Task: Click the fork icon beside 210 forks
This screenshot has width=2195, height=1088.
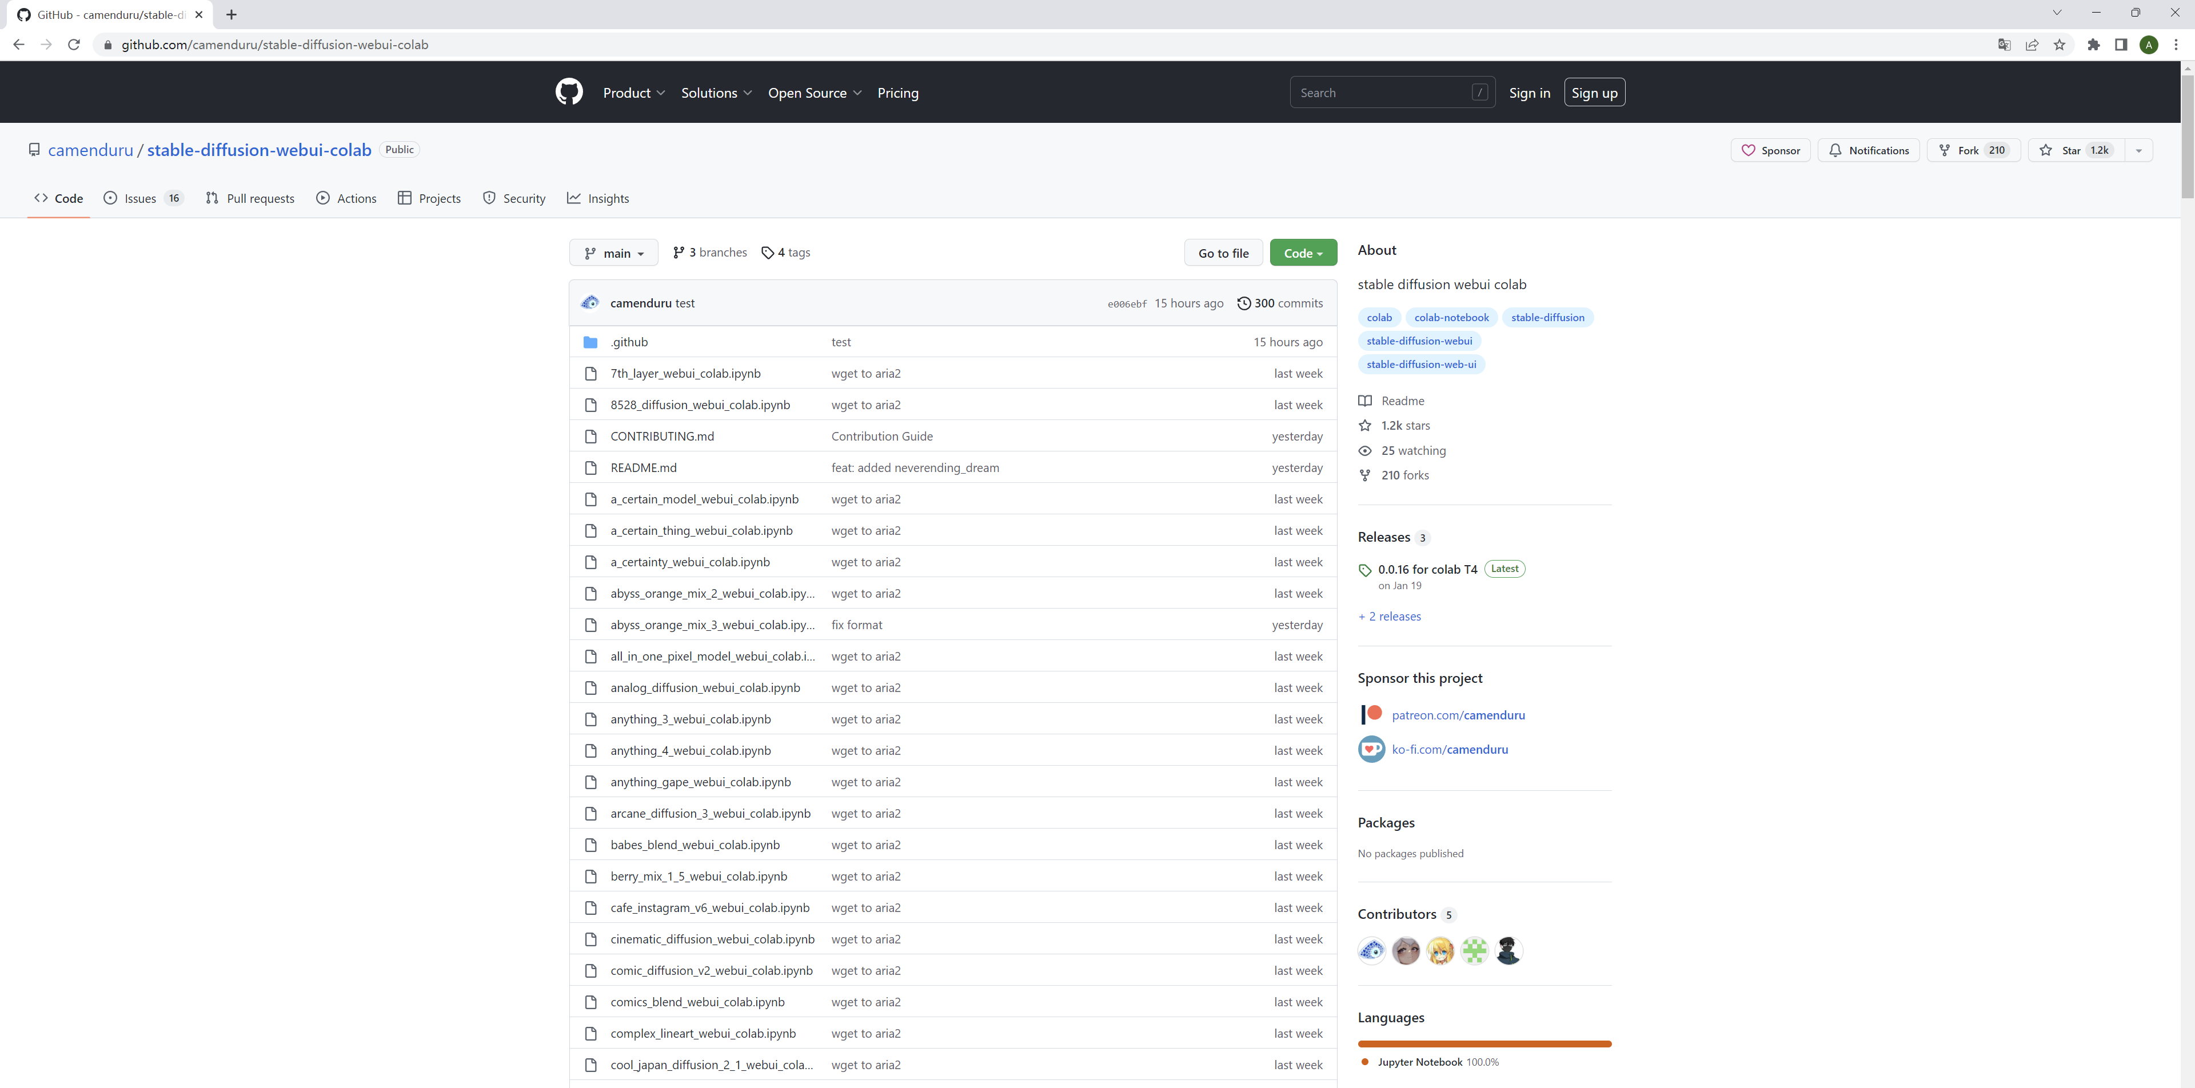Action: (x=1365, y=475)
